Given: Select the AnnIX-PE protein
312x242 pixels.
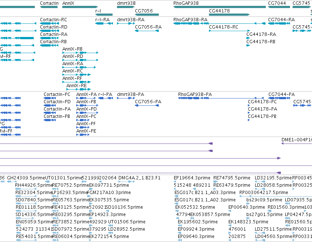Looking at the screenshot, I should (83, 135).
